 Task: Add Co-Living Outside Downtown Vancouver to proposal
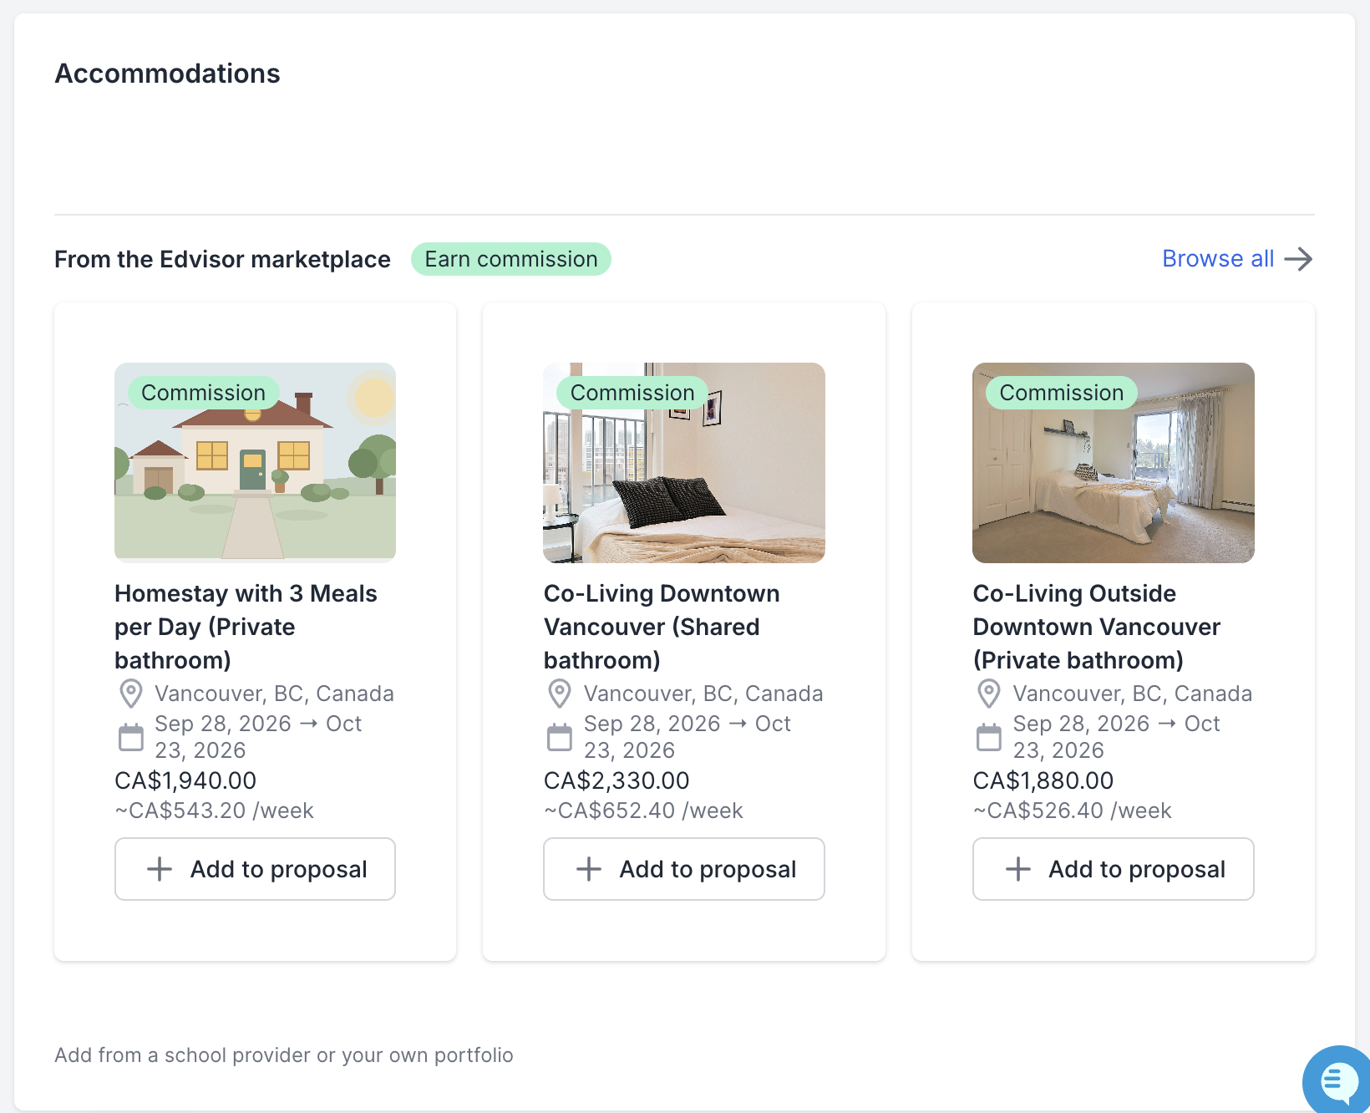(1114, 869)
